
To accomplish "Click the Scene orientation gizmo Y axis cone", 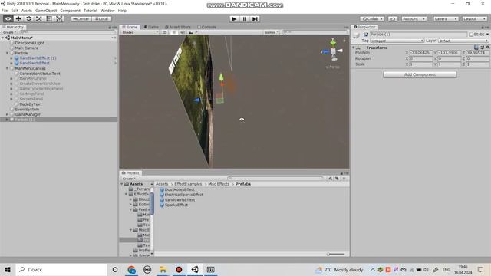I will pos(333,43).
